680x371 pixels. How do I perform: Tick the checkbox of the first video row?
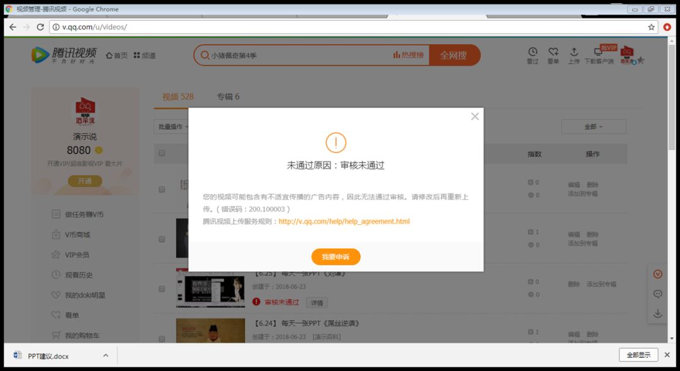pyautogui.click(x=162, y=190)
